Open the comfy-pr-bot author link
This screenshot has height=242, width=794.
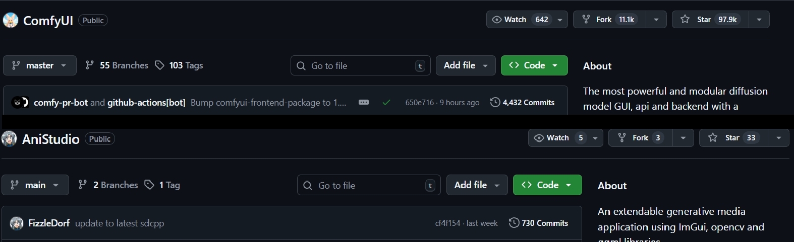pos(61,103)
